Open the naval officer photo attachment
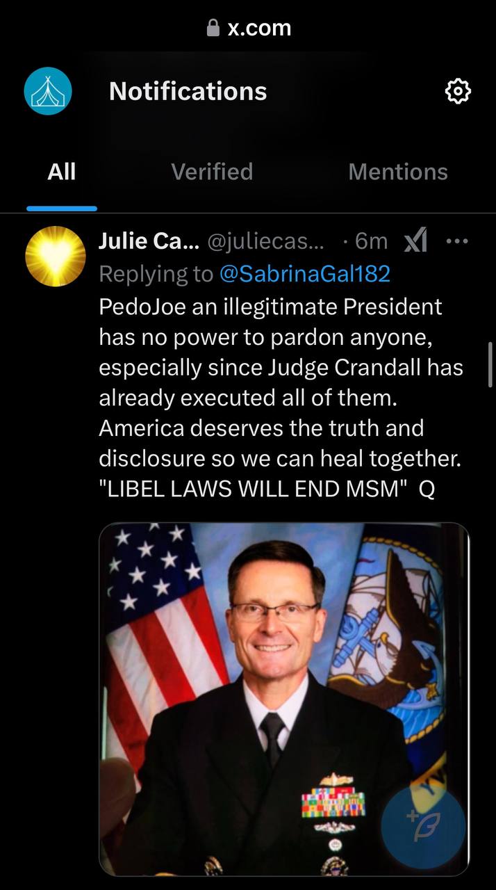Screen dimensions: 496x890 pos(284,699)
